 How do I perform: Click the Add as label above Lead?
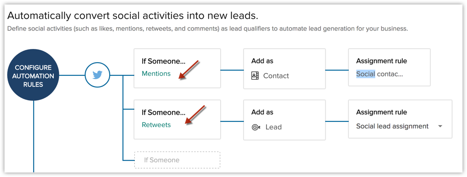(x=262, y=113)
